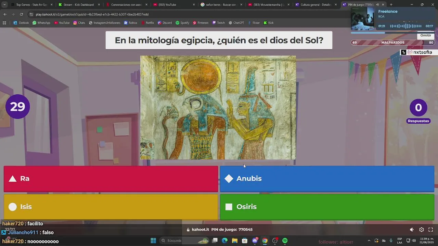The image size is (438, 246).
Task: Open the Flixier bookmark
Action: [254, 23]
